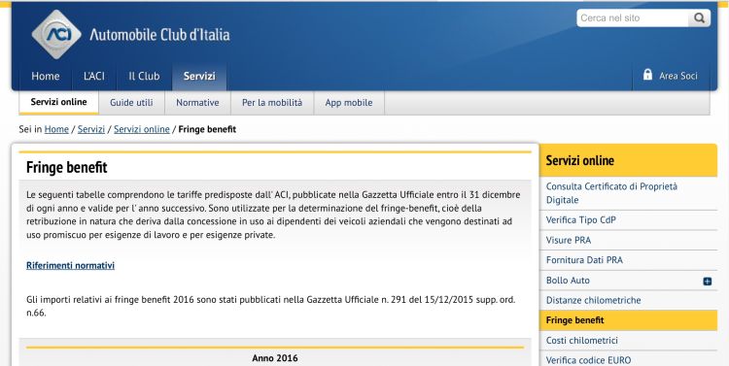The height and width of the screenshot is (366, 729).
Task: Click the Servizi online breadcrumb link
Action: pos(141,129)
